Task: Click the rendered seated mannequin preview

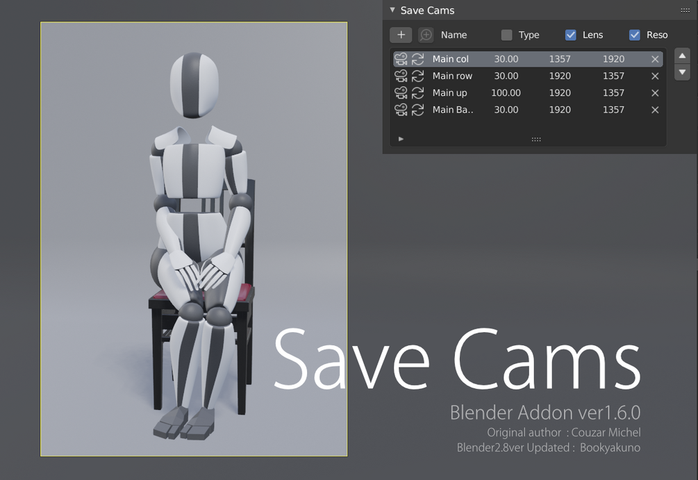Action: pos(194,239)
